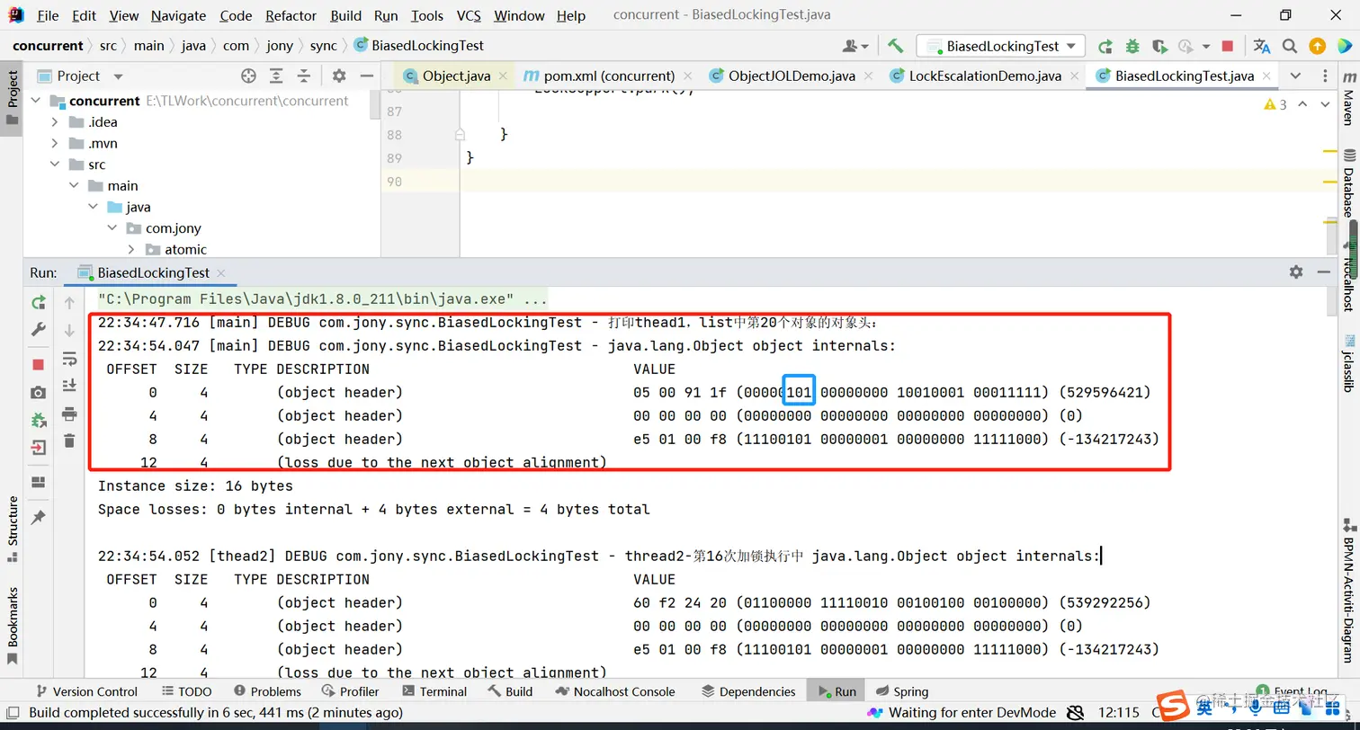The width and height of the screenshot is (1360, 730).
Task: Open Search Everywhere magnifier
Action: (x=1290, y=46)
